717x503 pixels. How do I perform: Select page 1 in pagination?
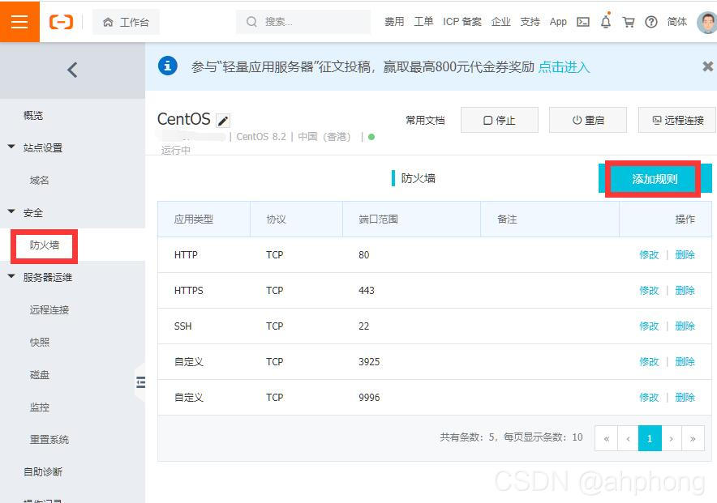point(650,438)
